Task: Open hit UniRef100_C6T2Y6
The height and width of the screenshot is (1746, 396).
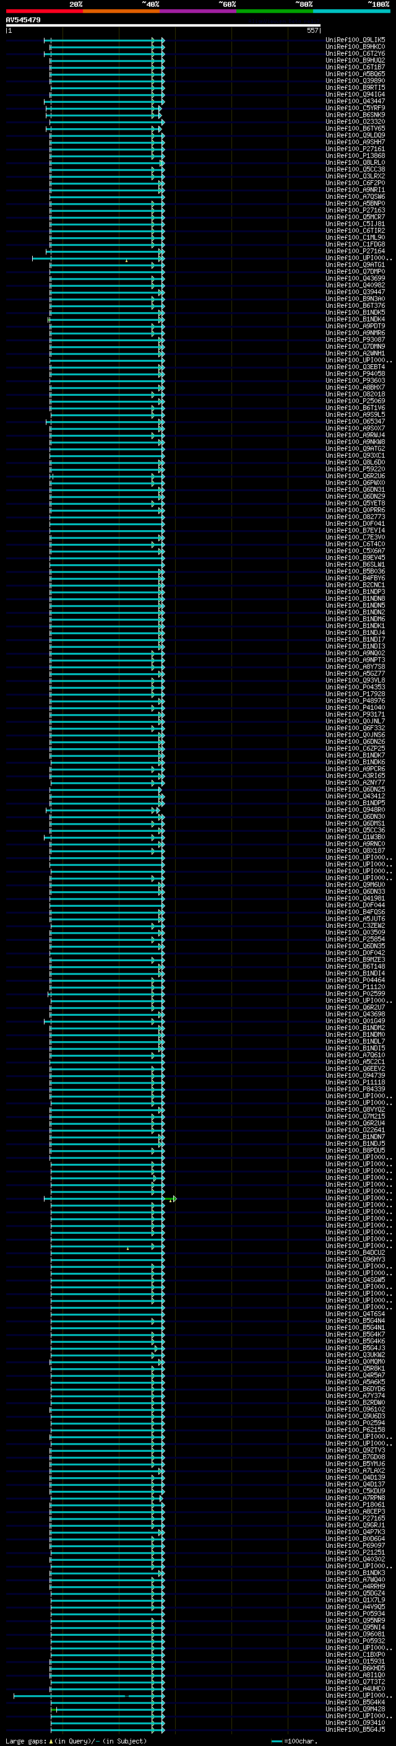Action: point(355,53)
